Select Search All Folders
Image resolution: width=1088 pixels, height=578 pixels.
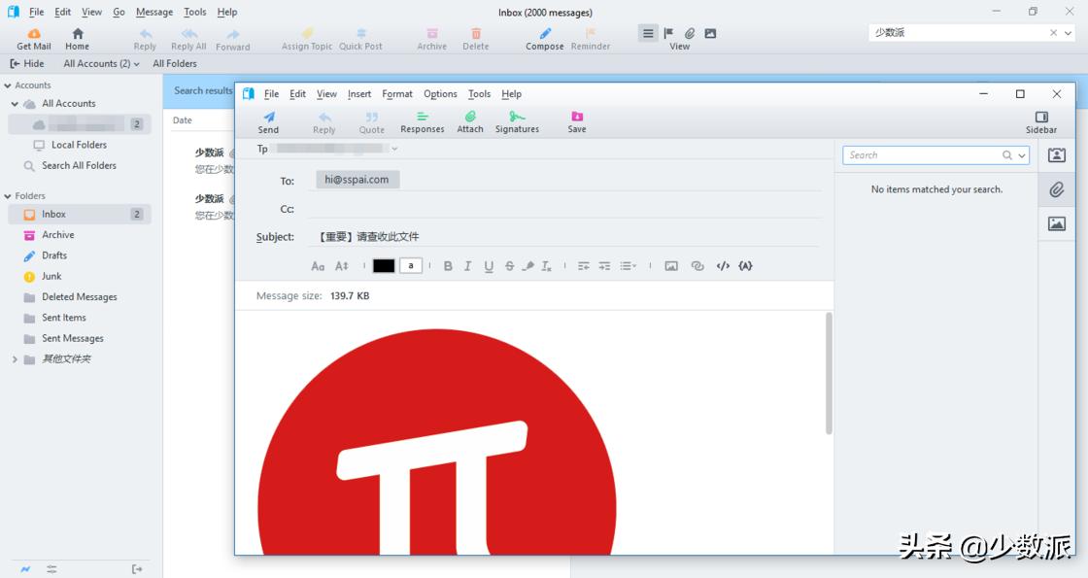[79, 166]
